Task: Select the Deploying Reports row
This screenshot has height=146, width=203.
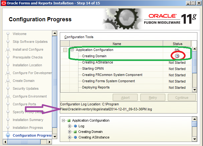Action: click(126, 87)
